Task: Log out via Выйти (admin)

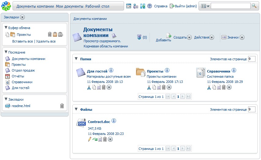Action: [x=183, y=6]
